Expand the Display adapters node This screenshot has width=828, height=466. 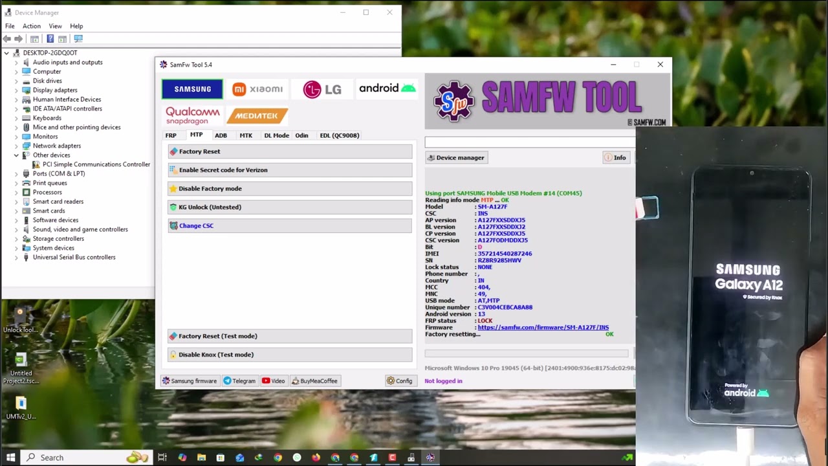click(16, 90)
